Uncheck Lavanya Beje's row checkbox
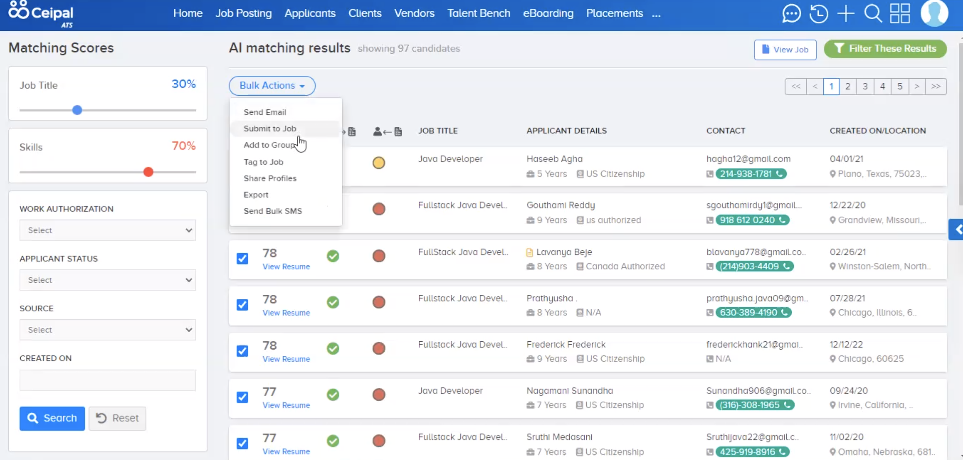963x460 pixels. pos(242,259)
